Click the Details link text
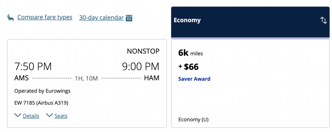Screen dimensions: 332x132 (31, 116)
